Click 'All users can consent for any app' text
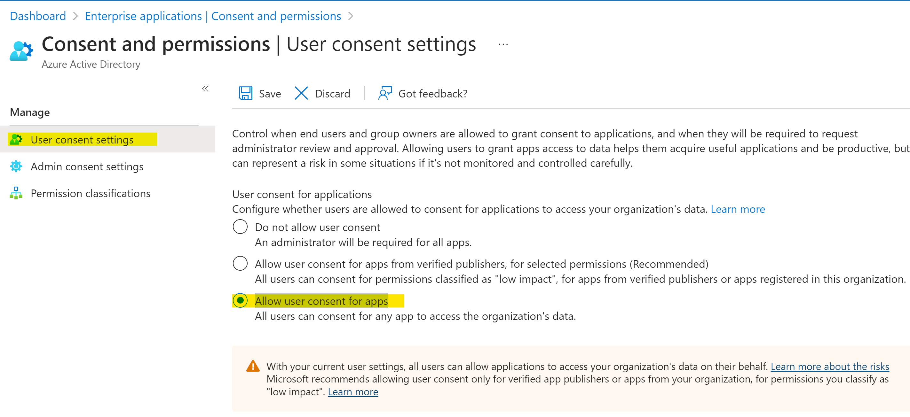910x417 pixels. (415, 316)
